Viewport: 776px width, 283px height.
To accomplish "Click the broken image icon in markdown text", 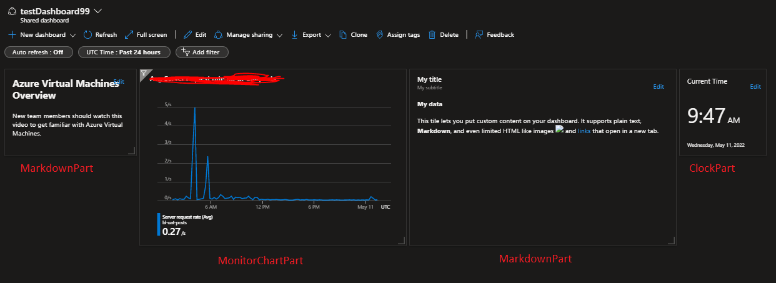I will coord(560,130).
